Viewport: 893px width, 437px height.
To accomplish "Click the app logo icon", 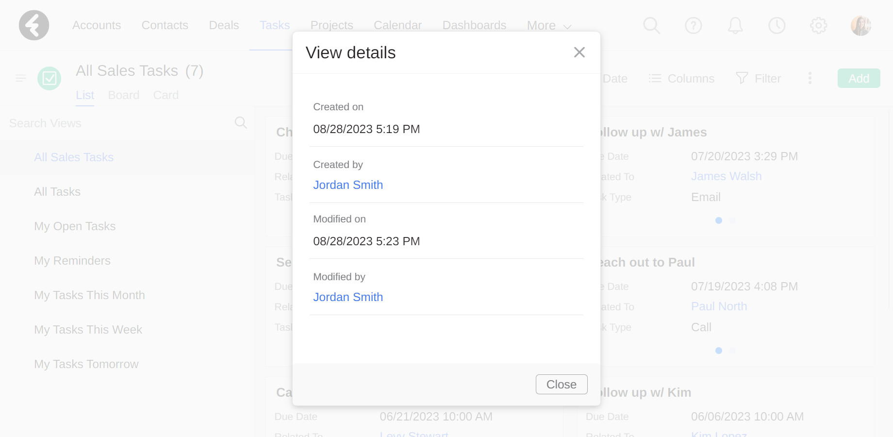I will pyautogui.click(x=34, y=25).
